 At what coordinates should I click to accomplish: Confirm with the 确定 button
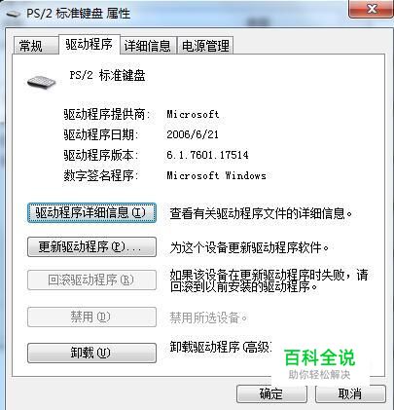click(271, 393)
